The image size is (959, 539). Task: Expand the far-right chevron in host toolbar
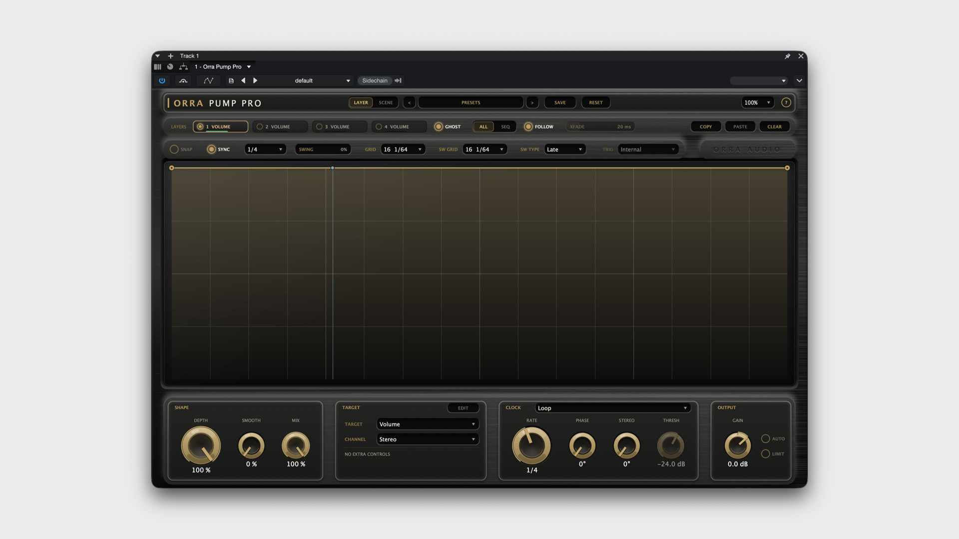tap(799, 80)
